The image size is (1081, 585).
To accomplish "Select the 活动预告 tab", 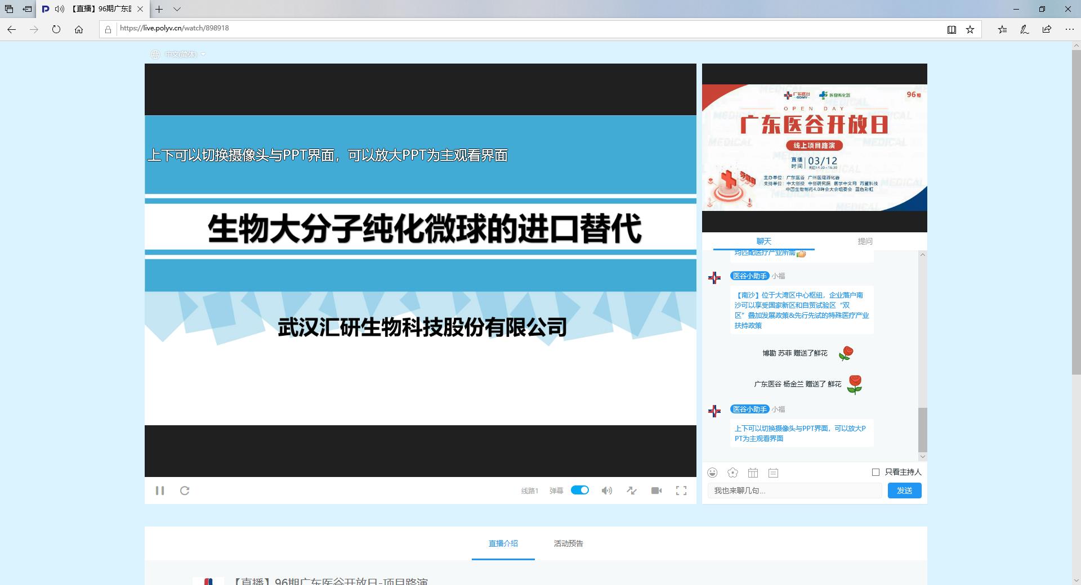I will 568,543.
